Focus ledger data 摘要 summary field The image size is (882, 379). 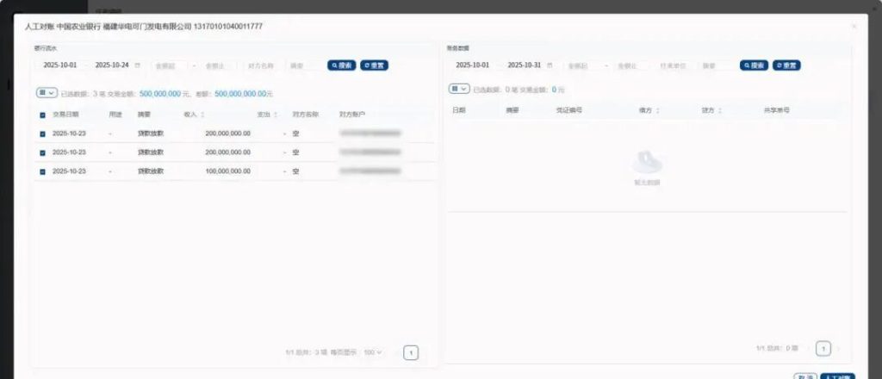[x=717, y=65]
